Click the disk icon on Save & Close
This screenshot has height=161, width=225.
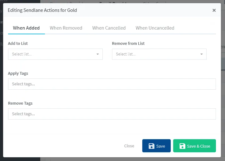coord(182,146)
